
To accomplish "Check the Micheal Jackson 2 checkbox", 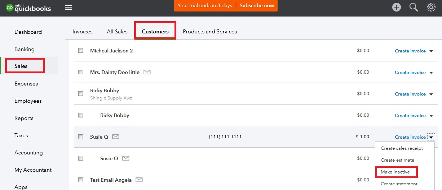I will pyautogui.click(x=81, y=51).
